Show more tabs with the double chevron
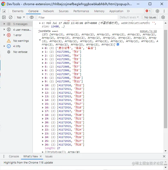The height and width of the screenshot is (170, 168). coord(128,11)
